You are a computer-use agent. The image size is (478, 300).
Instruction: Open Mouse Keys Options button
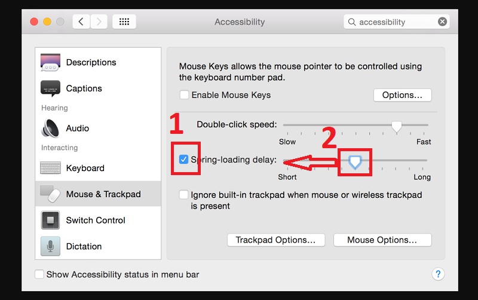[402, 95]
